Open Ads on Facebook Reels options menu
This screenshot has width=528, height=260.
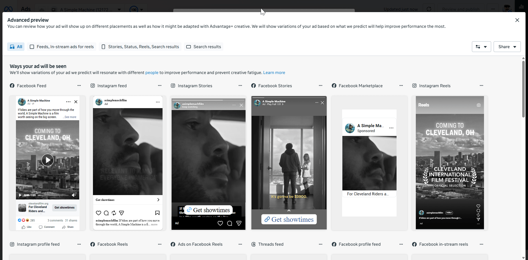[240, 244]
